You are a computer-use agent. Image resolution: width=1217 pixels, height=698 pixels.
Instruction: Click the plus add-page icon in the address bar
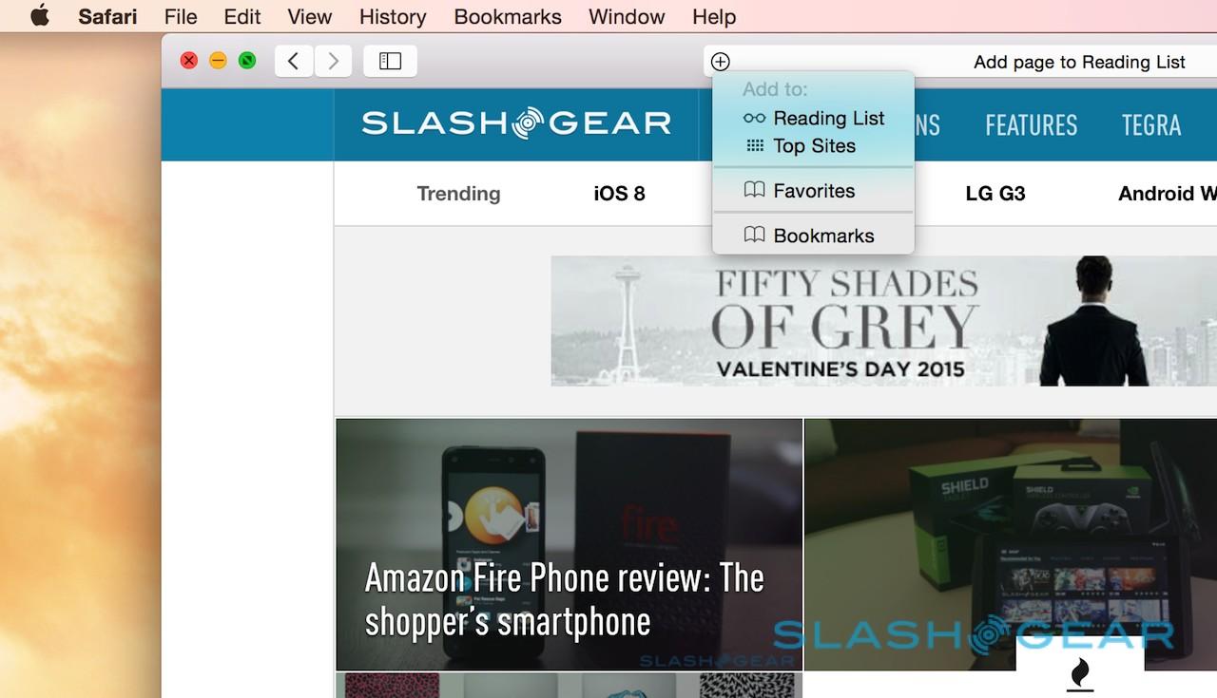coord(721,62)
